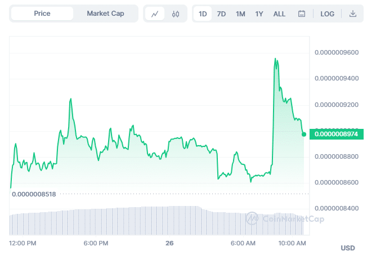Click the 0.0000009400 axis value
The image size is (376, 269).
coord(337,78)
